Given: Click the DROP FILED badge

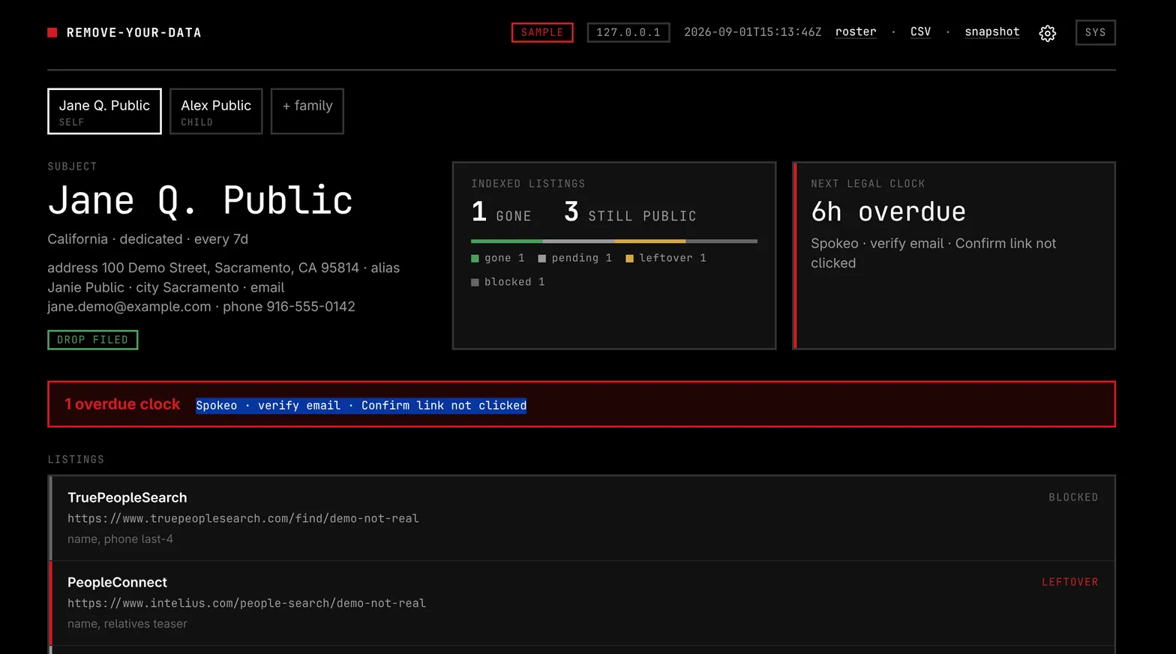Looking at the screenshot, I should point(93,340).
